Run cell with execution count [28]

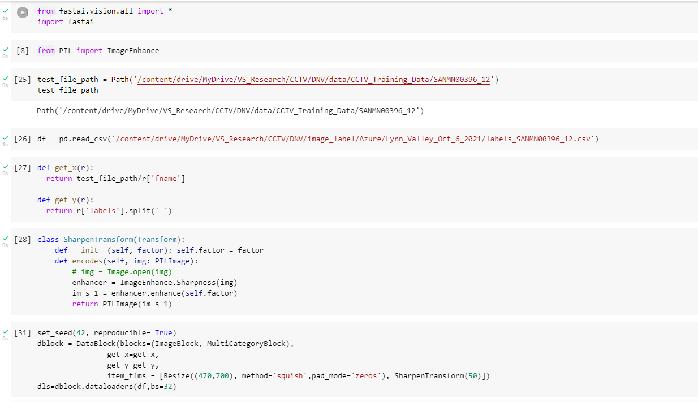pyautogui.click(x=23, y=240)
